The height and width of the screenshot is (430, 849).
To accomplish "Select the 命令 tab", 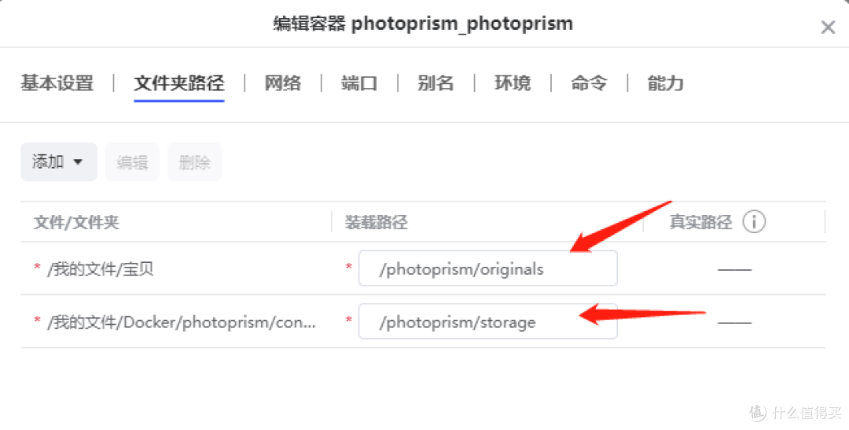I will coord(589,84).
